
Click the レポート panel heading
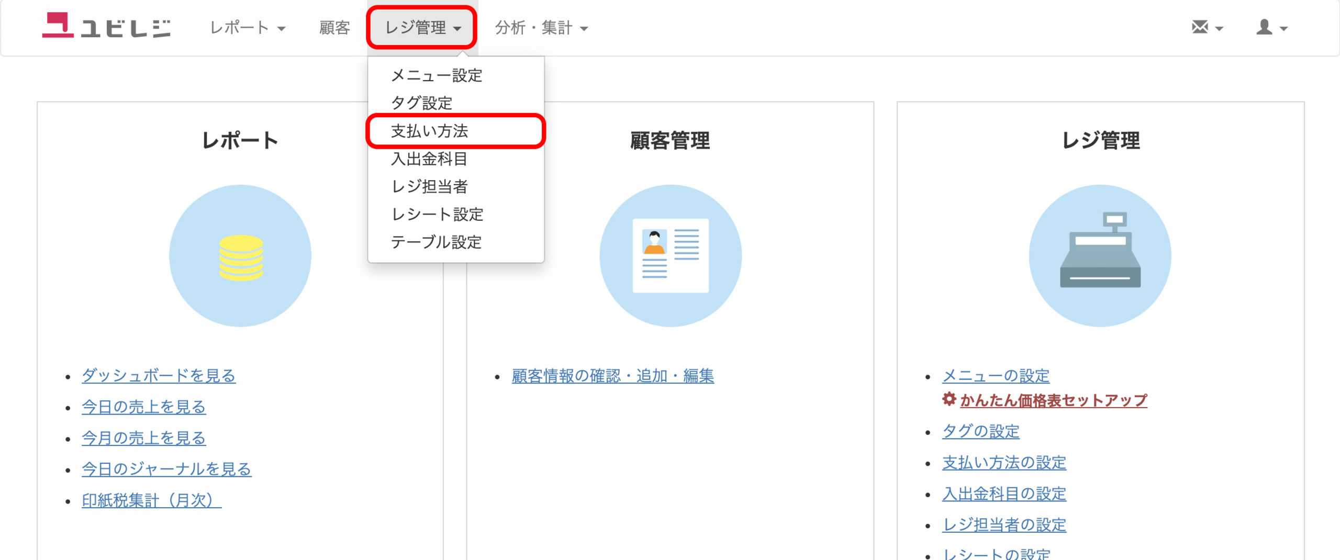240,140
